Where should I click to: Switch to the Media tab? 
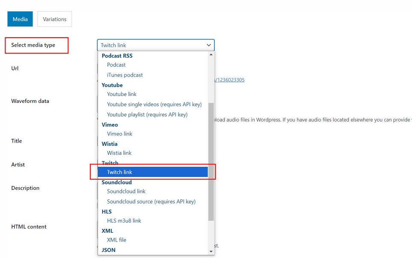click(20, 19)
